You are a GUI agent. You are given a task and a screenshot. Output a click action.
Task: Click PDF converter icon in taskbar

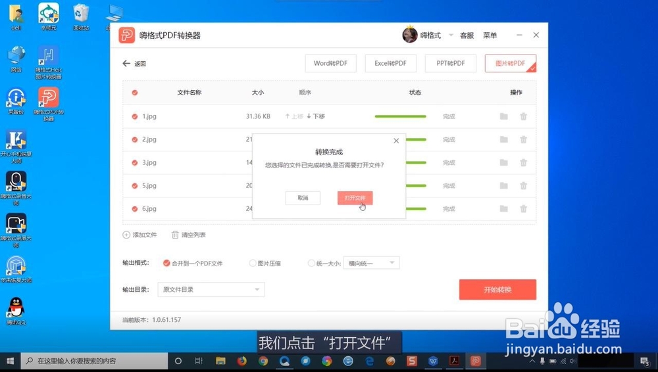(x=476, y=361)
